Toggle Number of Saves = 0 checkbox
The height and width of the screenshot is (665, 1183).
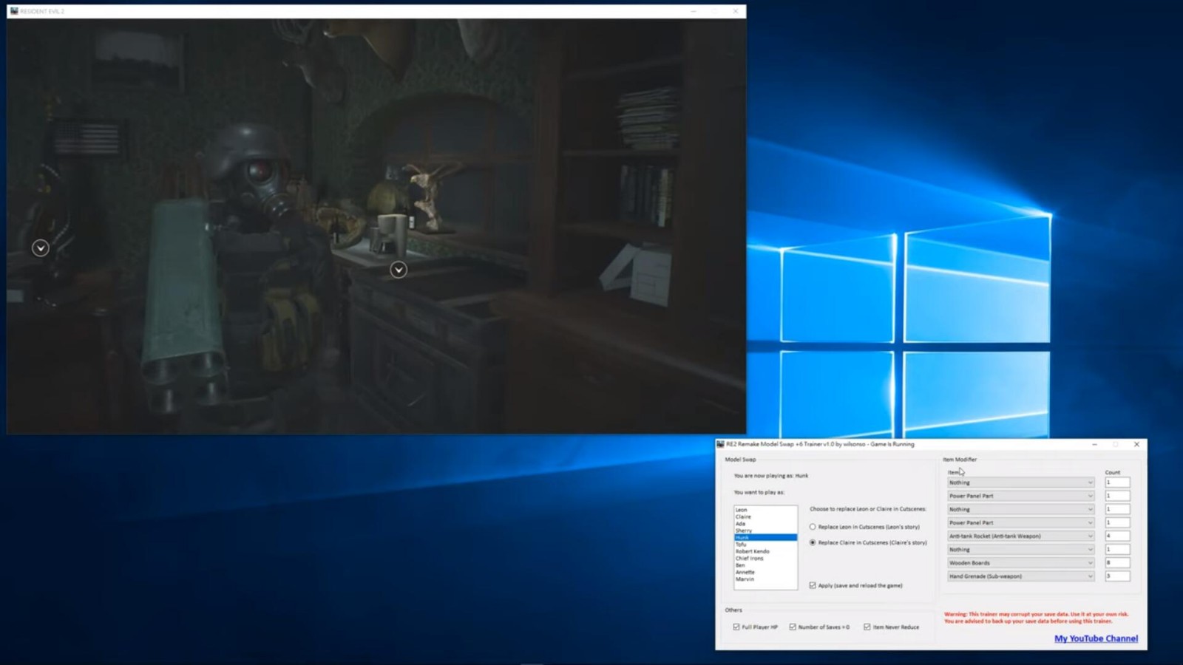[793, 627]
